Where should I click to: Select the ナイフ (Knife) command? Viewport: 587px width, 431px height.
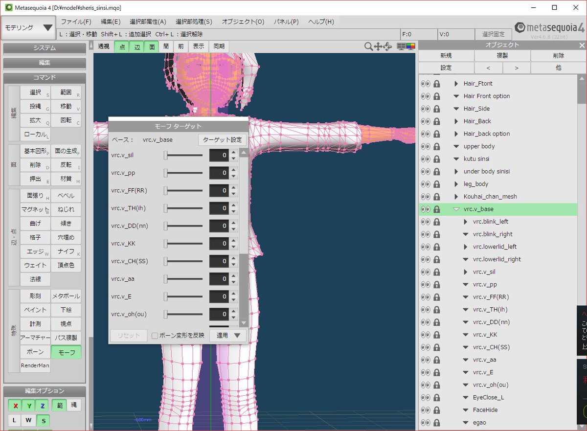coord(66,251)
